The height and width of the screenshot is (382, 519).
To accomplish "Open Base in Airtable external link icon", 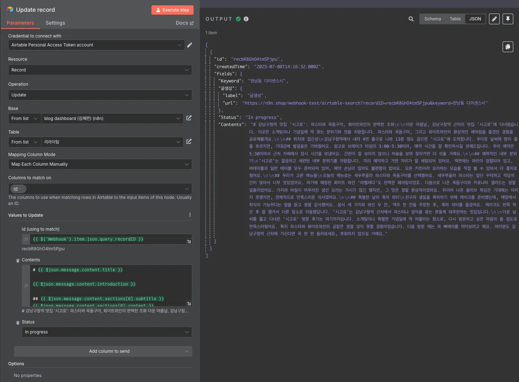I will (x=189, y=118).
